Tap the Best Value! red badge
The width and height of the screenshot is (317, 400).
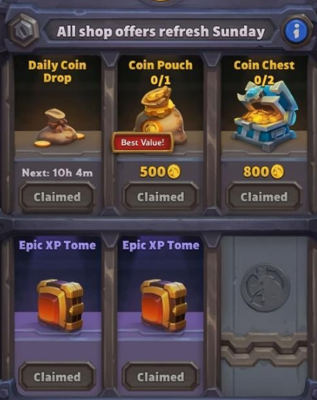(143, 143)
